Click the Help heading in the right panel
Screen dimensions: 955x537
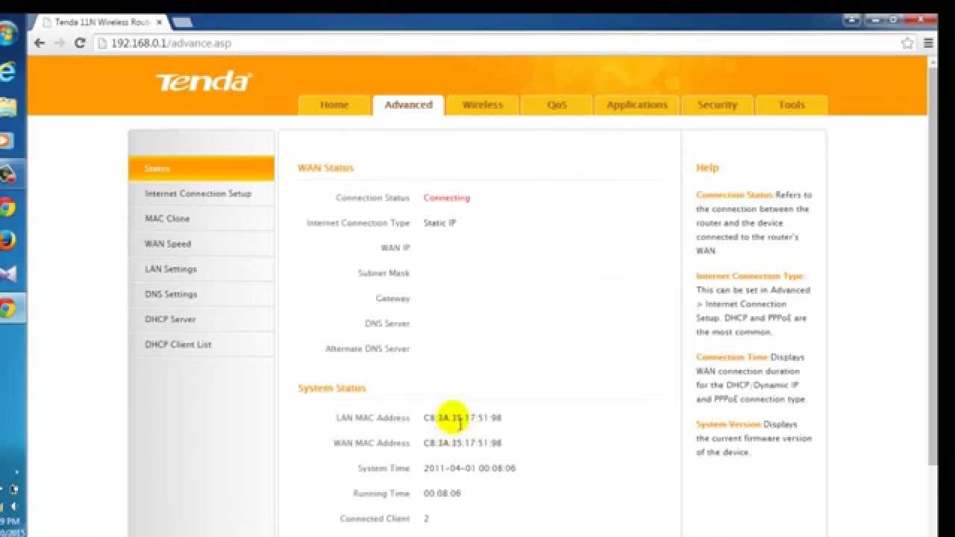click(707, 168)
